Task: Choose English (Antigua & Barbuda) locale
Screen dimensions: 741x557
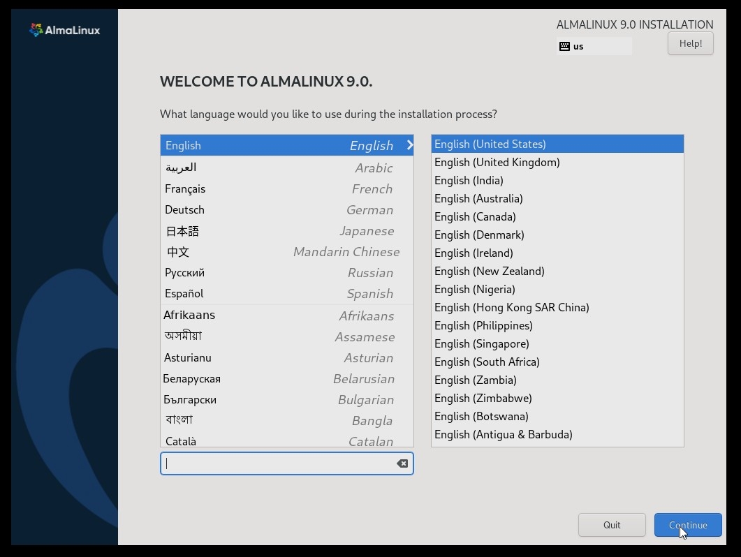Action: 557,435
